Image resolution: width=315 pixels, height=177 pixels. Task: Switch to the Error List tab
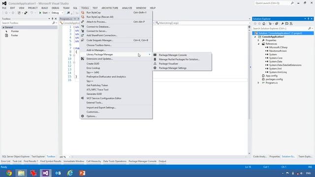click(x=5, y=161)
